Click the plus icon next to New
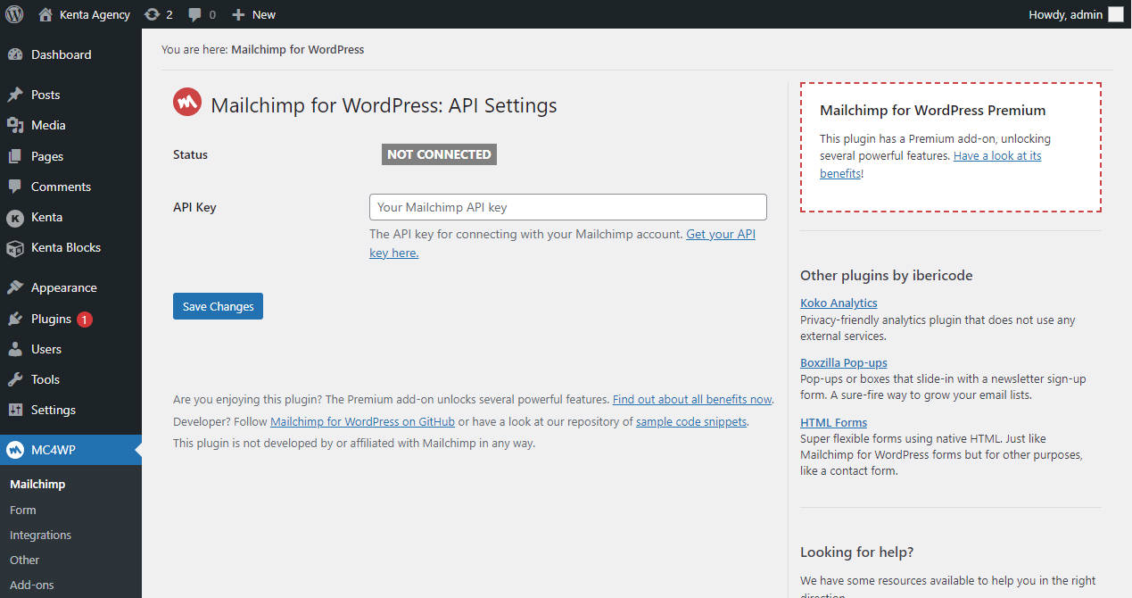1132x598 pixels. tap(238, 14)
